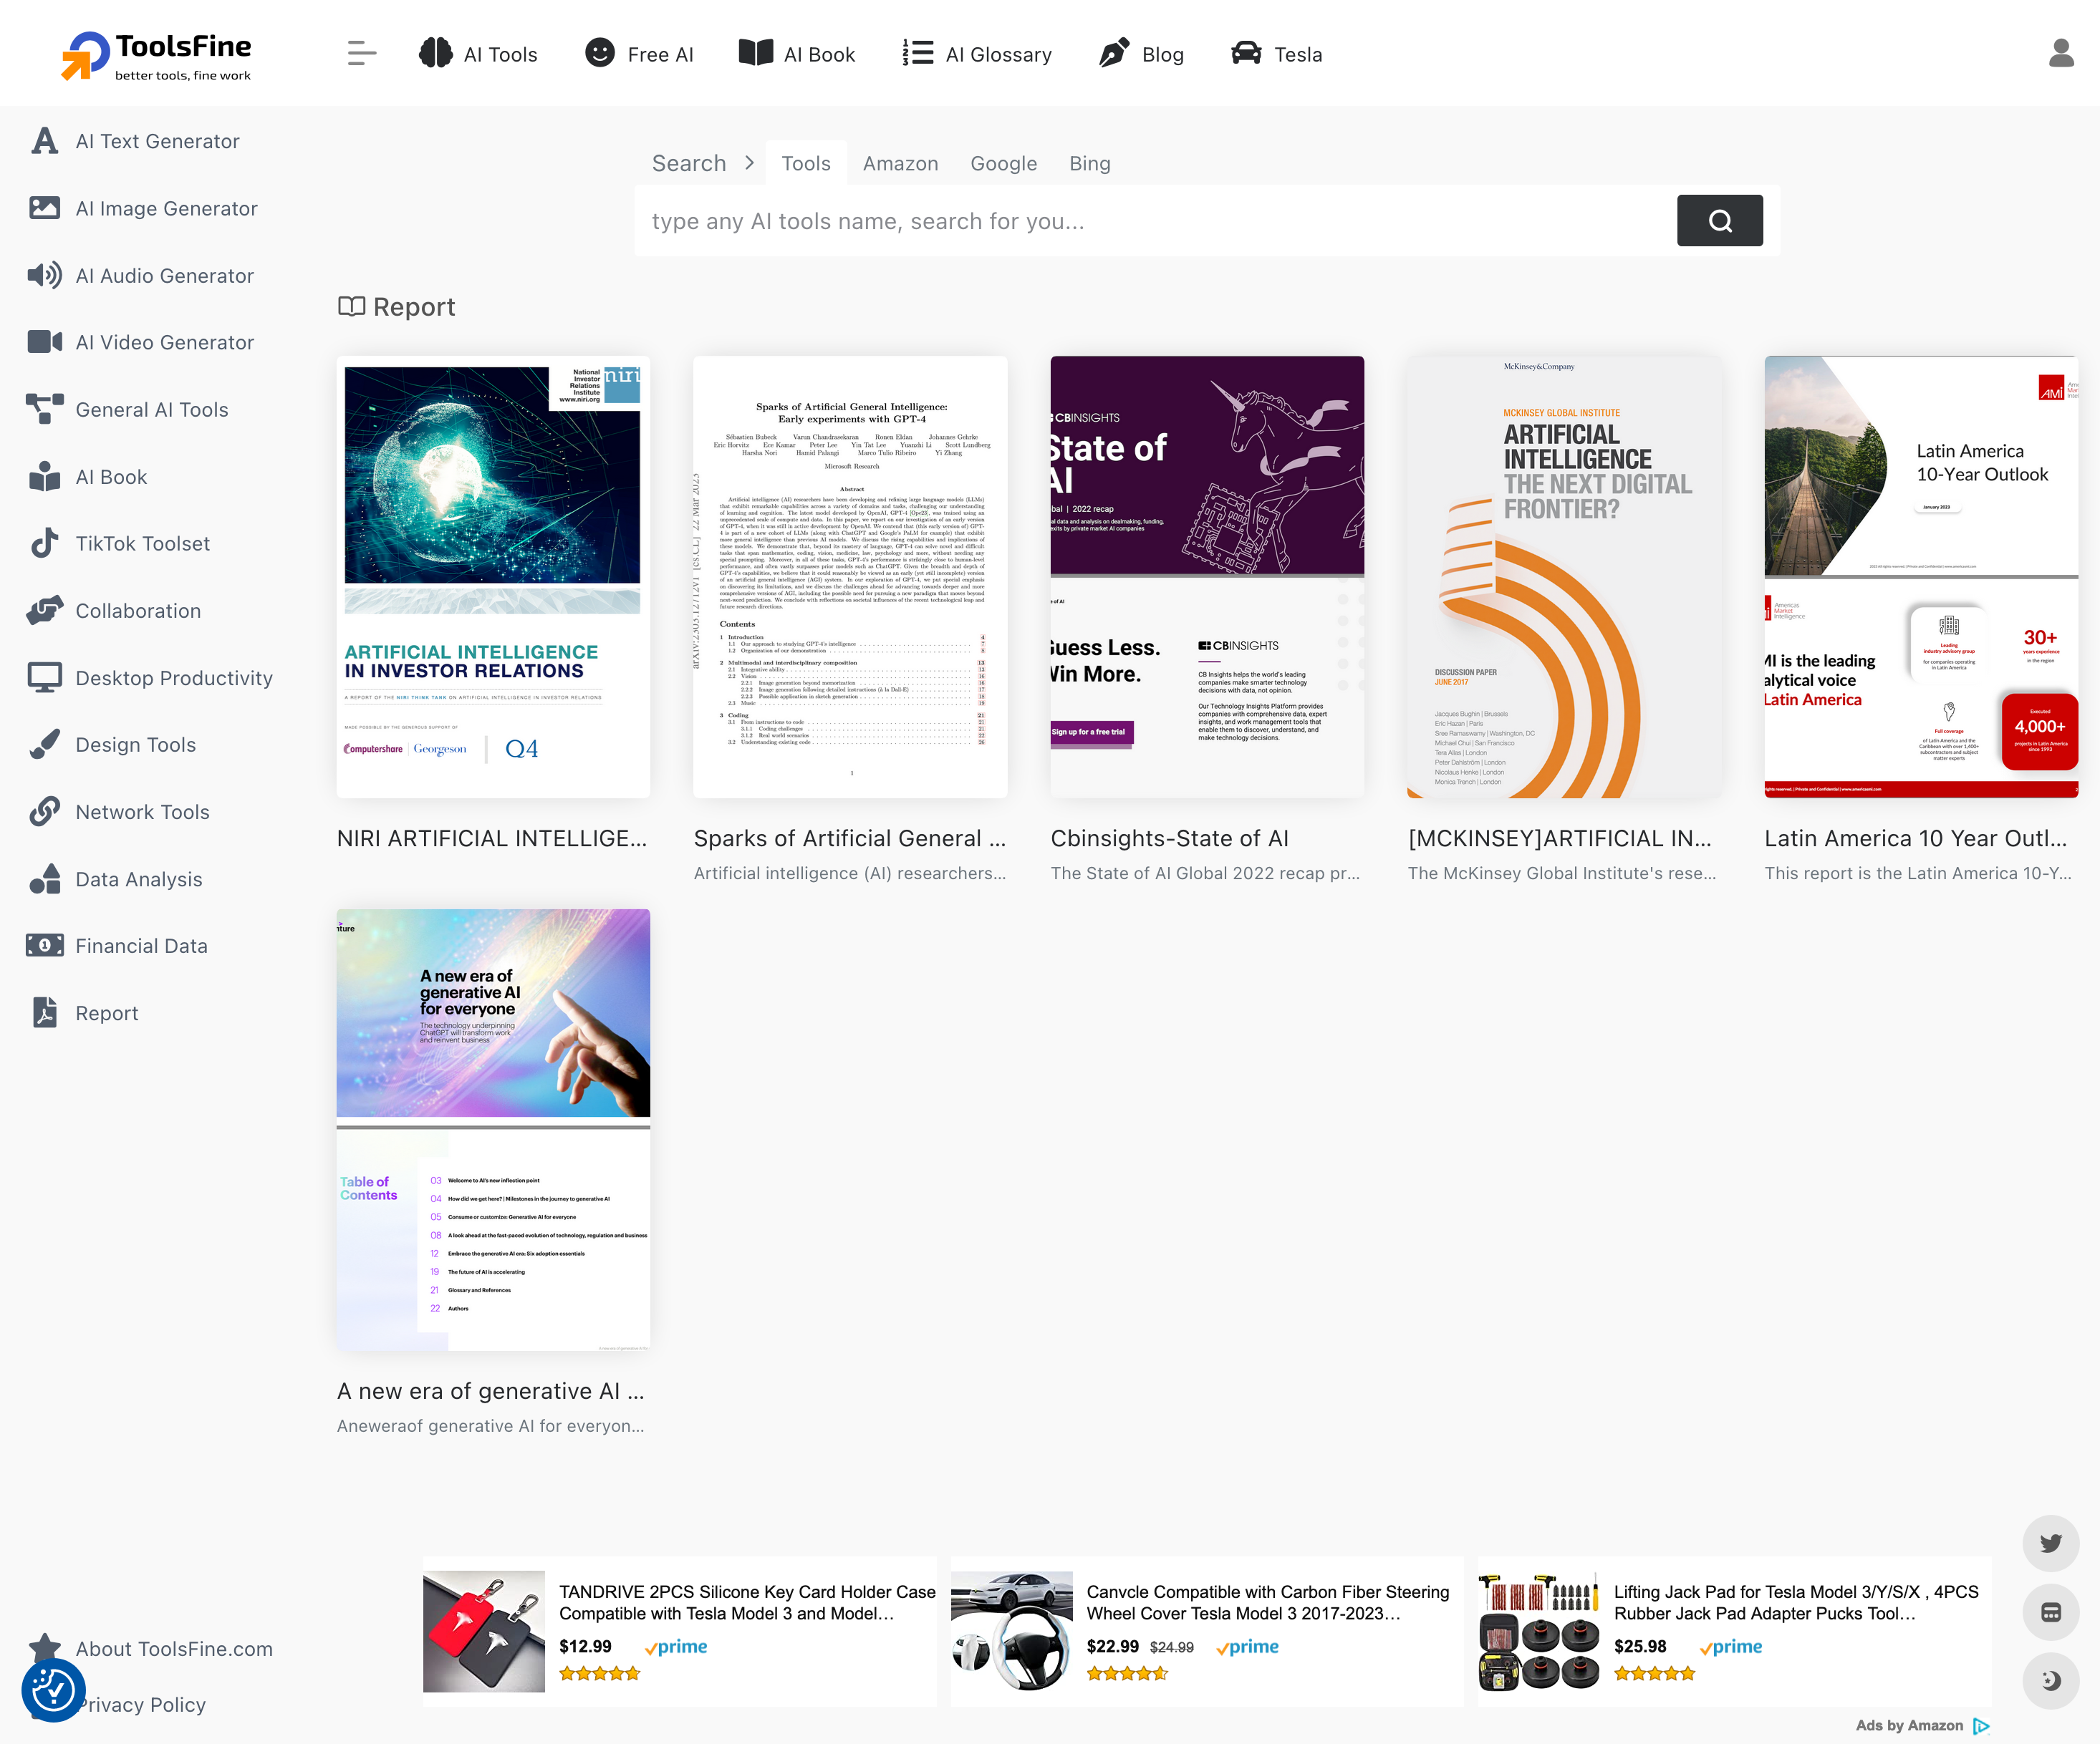Select the Google search tab
Viewport: 2100px width, 1744px height.
tap(1003, 163)
